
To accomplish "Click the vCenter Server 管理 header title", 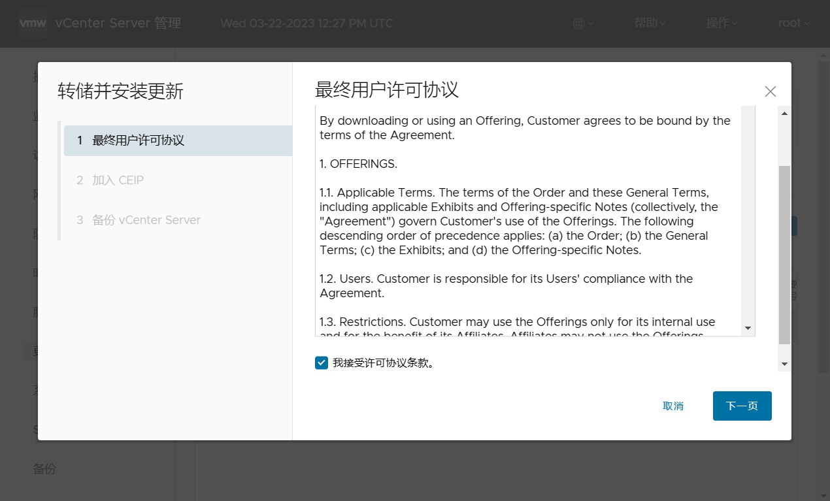I will (118, 24).
